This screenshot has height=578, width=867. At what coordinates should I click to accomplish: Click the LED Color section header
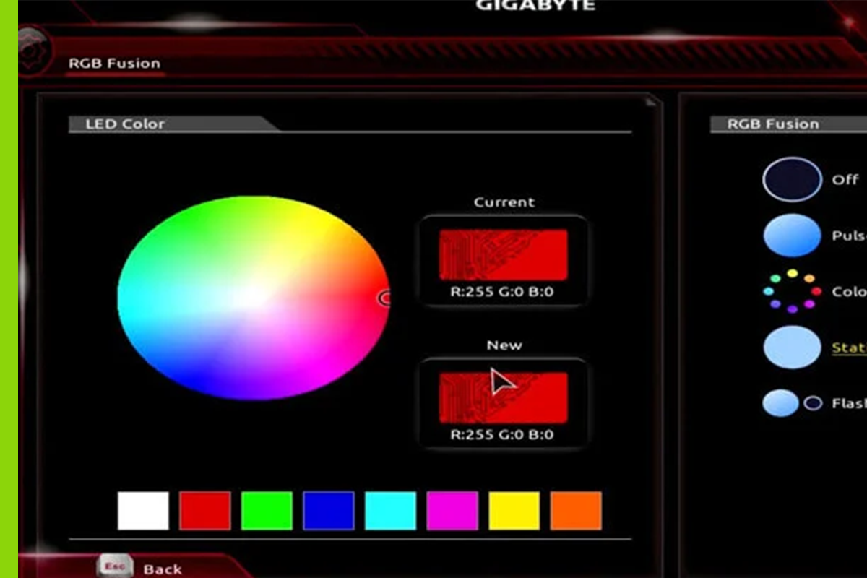pos(125,124)
